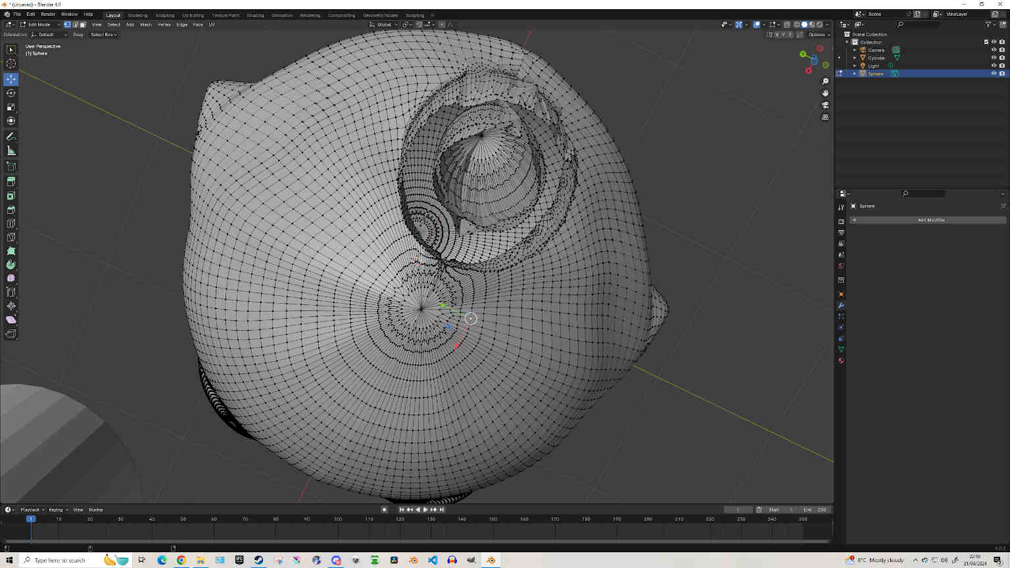Select the Extrude Region tool
Viewport: 1010px width, 568px height.
(11, 181)
